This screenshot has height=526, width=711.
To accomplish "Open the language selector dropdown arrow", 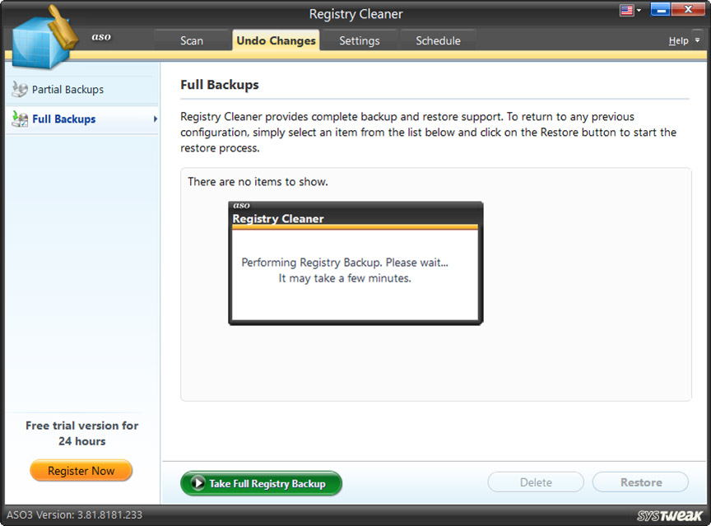I will pos(638,9).
